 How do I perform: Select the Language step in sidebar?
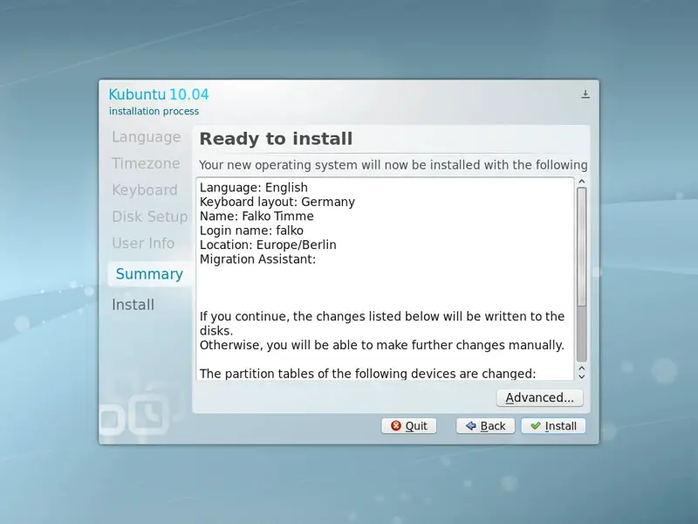pos(146,137)
